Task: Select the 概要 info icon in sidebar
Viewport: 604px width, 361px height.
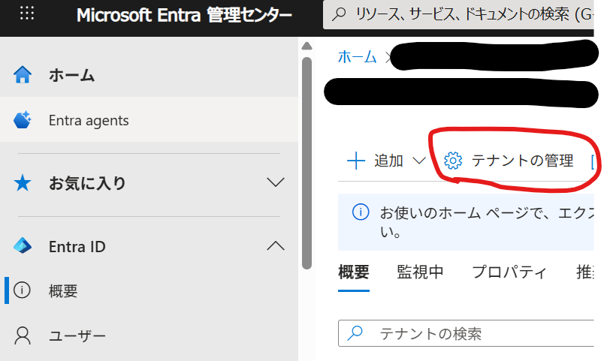Action: [x=23, y=291]
